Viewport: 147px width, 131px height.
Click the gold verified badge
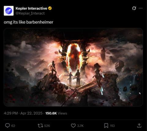50,8
